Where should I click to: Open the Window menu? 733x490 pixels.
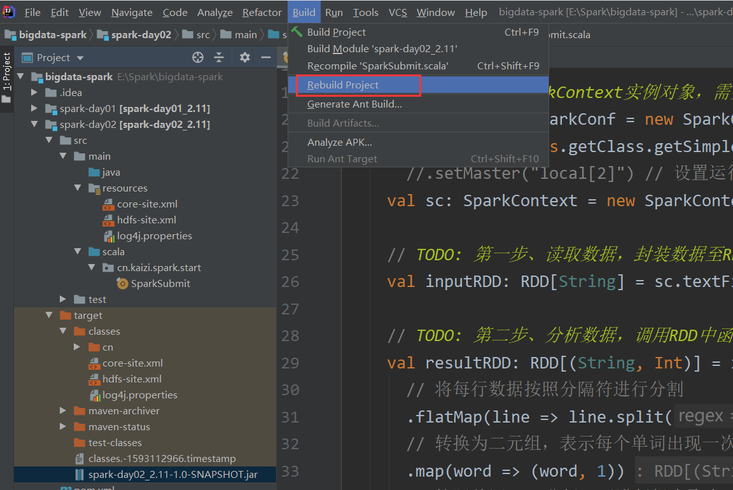point(436,12)
